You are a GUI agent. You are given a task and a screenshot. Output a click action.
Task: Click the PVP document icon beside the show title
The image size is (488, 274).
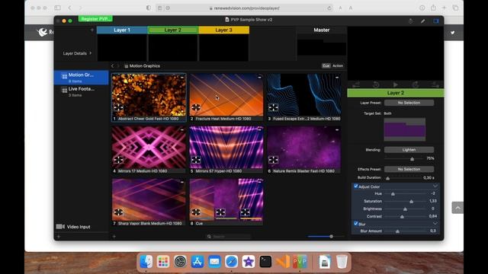[227, 20]
